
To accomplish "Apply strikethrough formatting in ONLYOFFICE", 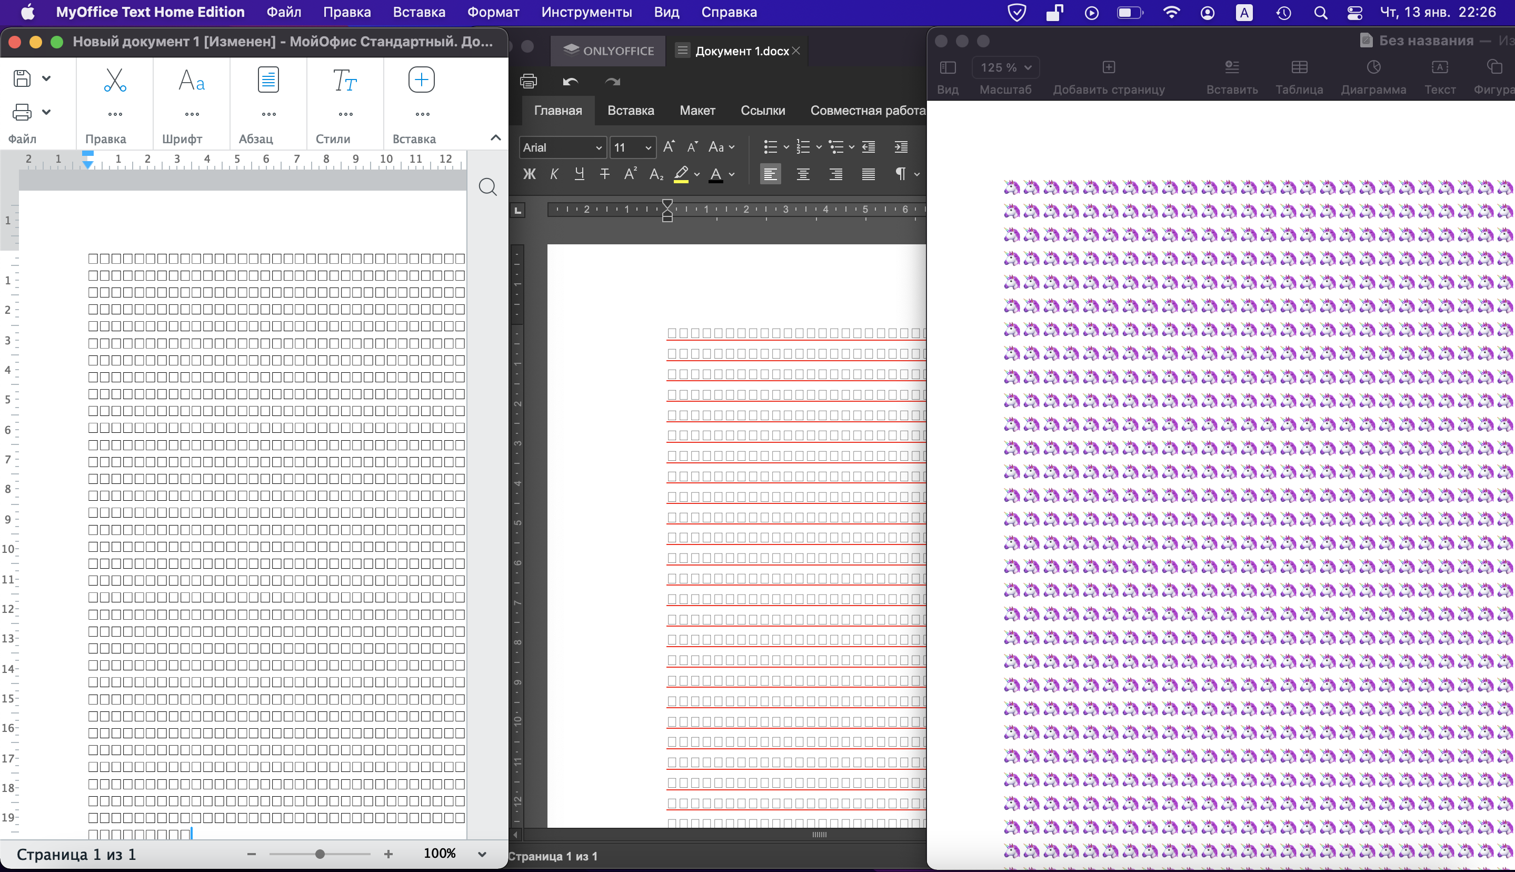I will [604, 174].
